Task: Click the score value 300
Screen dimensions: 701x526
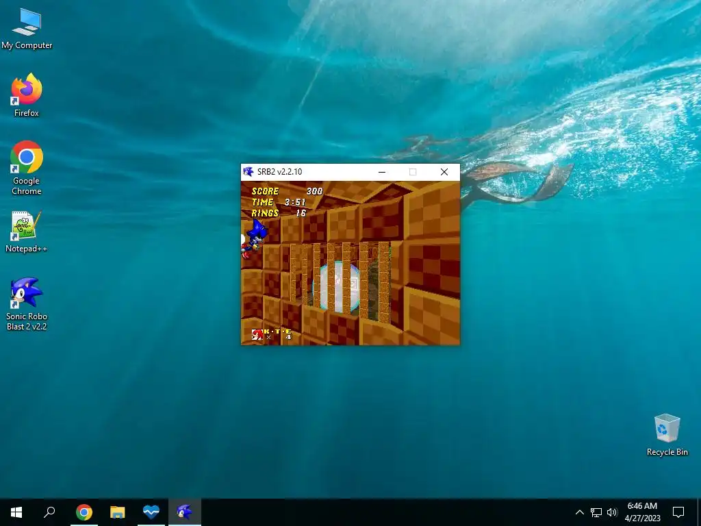Action: point(314,191)
